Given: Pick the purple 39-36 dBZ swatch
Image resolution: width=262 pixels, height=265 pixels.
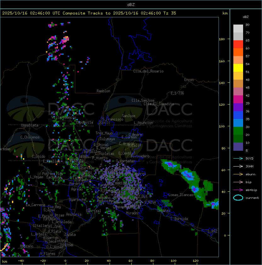Looking at the screenshot, I should point(238,107).
